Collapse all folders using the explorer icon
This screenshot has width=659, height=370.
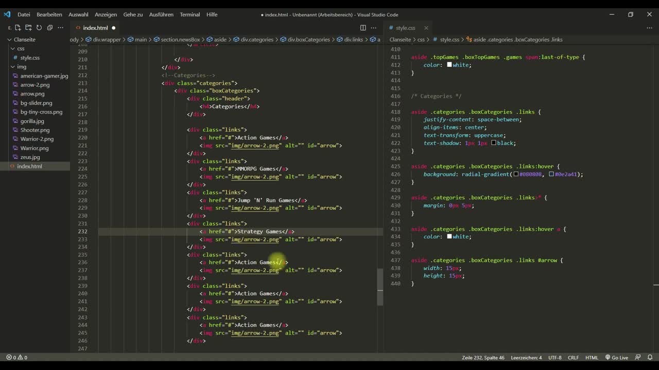tap(50, 28)
